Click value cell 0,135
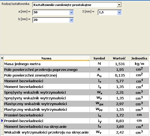Image resolution: width=150 pixels, height=136 pixels. (x=119, y=75)
